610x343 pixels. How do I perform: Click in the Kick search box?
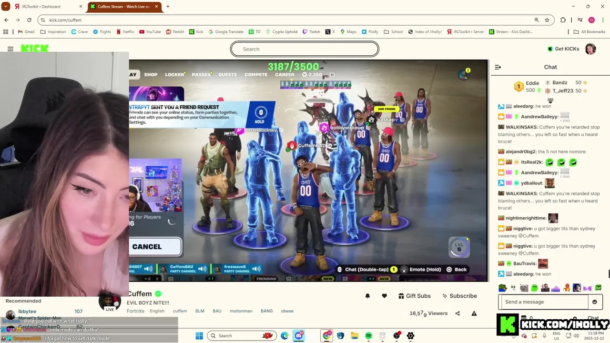pyautogui.click(x=305, y=49)
